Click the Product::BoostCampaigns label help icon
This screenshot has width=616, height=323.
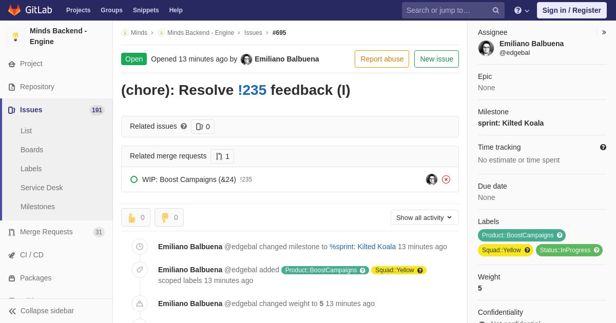[x=560, y=235]
